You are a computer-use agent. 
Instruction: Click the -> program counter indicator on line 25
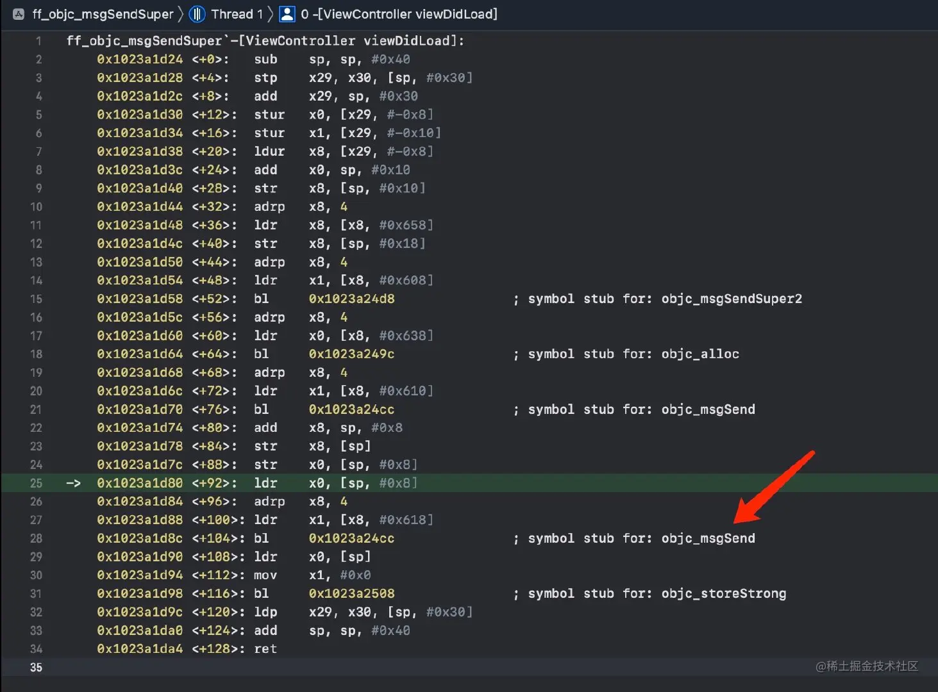(74, 483)
